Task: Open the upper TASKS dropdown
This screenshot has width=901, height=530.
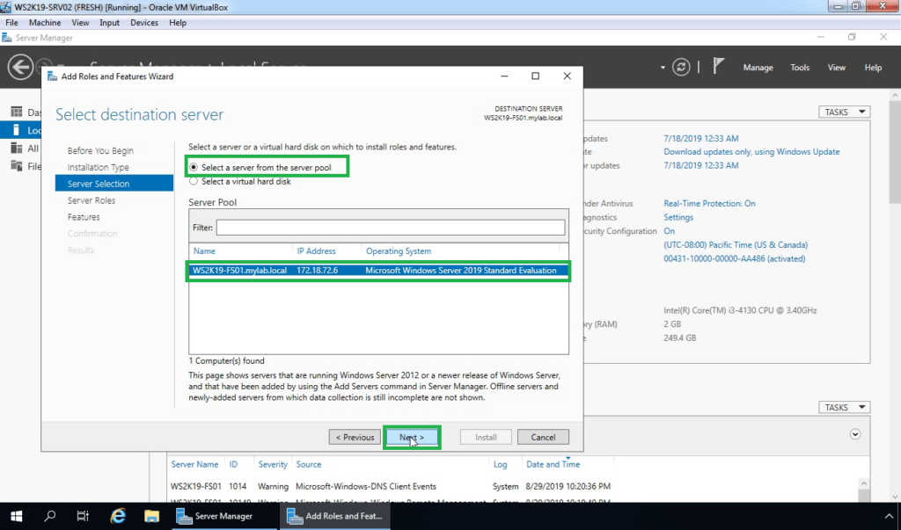Action: (844, 112)
